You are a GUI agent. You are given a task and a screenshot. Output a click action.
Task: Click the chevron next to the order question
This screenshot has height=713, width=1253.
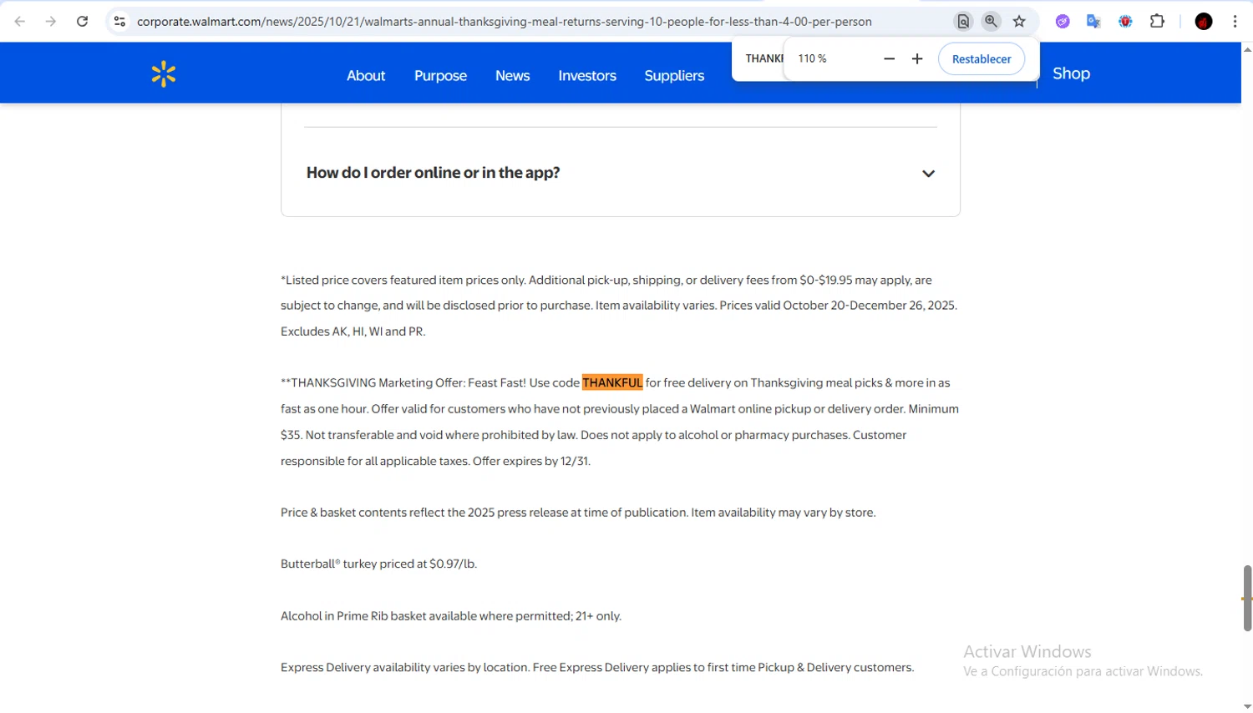pos(928,174)
